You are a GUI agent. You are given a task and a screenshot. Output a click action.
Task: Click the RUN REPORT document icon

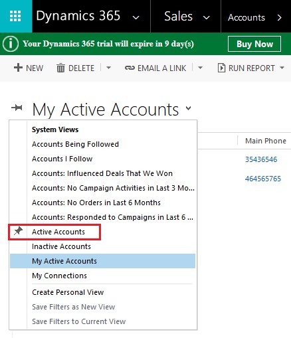pos(221,68)
